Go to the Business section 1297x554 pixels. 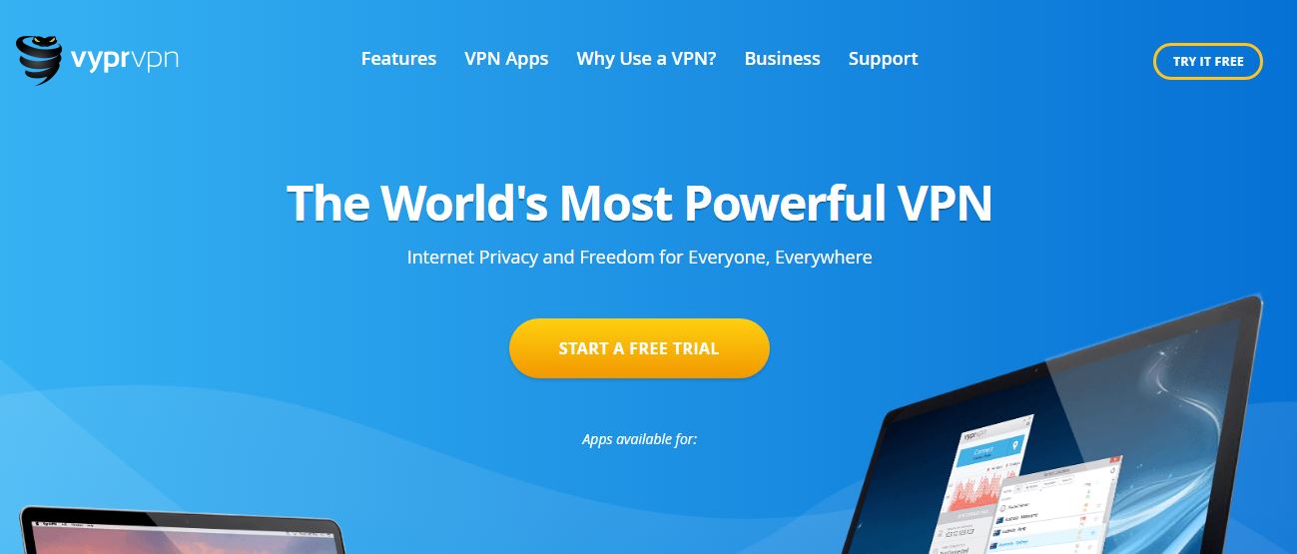point(782,59)
